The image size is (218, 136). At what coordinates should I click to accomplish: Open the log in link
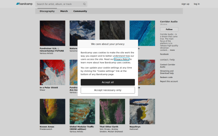[197, 4]
